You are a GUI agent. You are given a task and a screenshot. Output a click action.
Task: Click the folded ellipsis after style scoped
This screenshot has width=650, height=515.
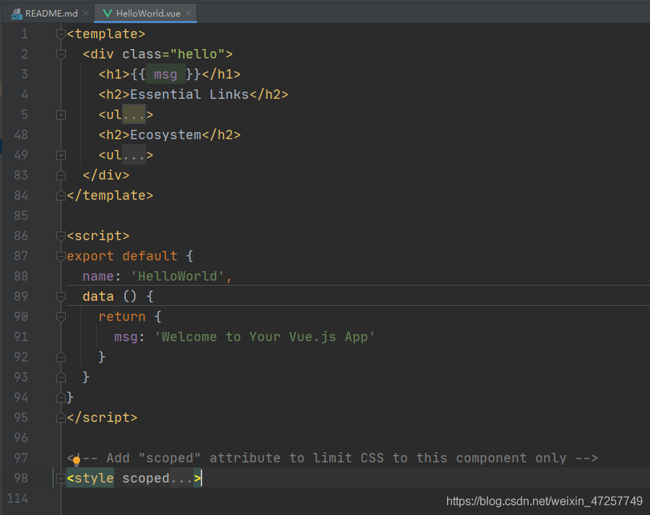tap(181, 478)
